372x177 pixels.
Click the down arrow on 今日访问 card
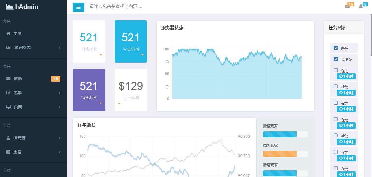pos(142,55)
